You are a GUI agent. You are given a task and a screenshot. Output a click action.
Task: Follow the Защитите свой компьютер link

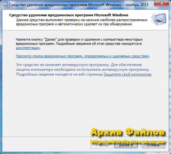128,74
